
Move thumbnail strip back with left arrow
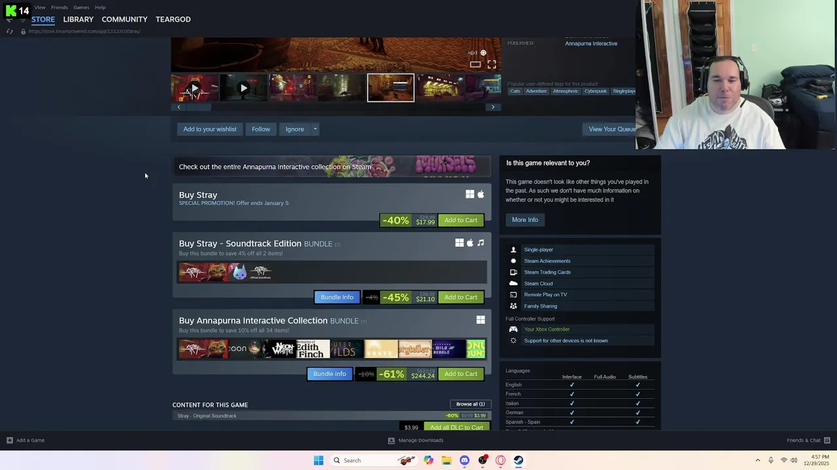click(179, 107)
